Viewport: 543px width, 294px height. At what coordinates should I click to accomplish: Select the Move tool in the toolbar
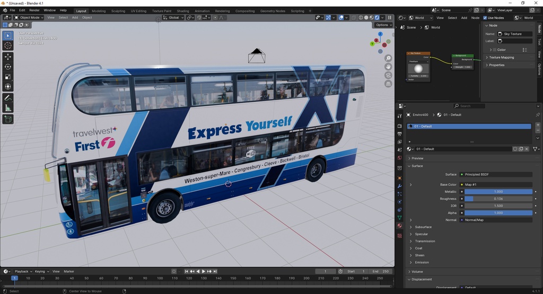(8, 57)
